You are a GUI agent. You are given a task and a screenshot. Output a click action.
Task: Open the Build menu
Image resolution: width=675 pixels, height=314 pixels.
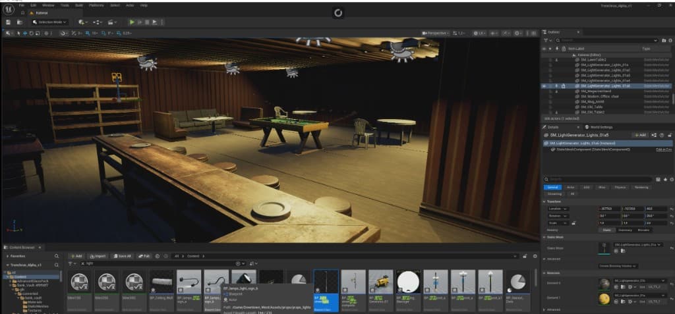[x=79, y=5]
